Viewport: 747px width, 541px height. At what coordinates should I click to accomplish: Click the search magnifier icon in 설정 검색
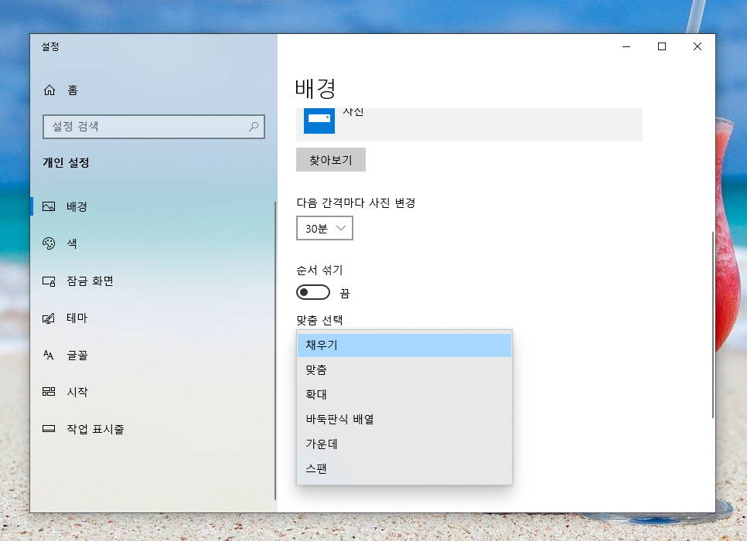[254, 126]
